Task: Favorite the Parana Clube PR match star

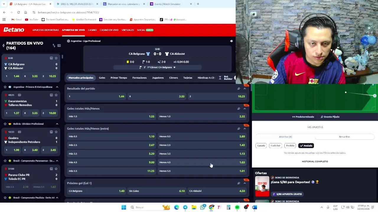Action: click(56, 169)
